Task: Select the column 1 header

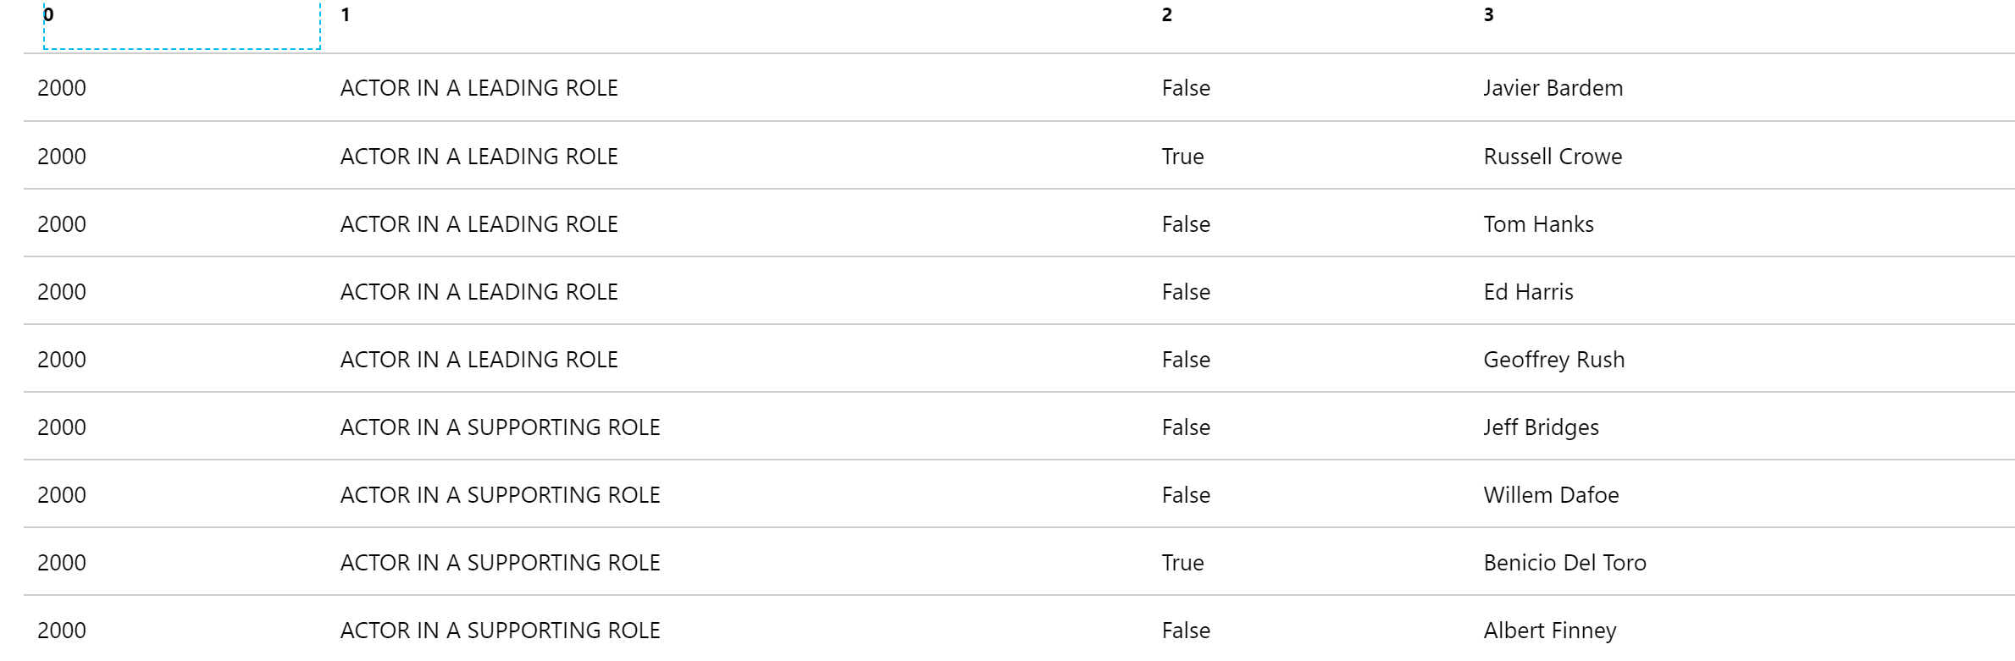Action: tap(346, 15)
